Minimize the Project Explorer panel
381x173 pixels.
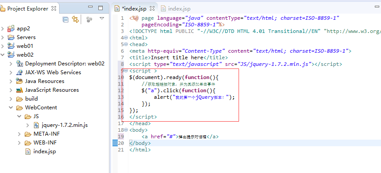pyautogui.click(x=90, y=7)
